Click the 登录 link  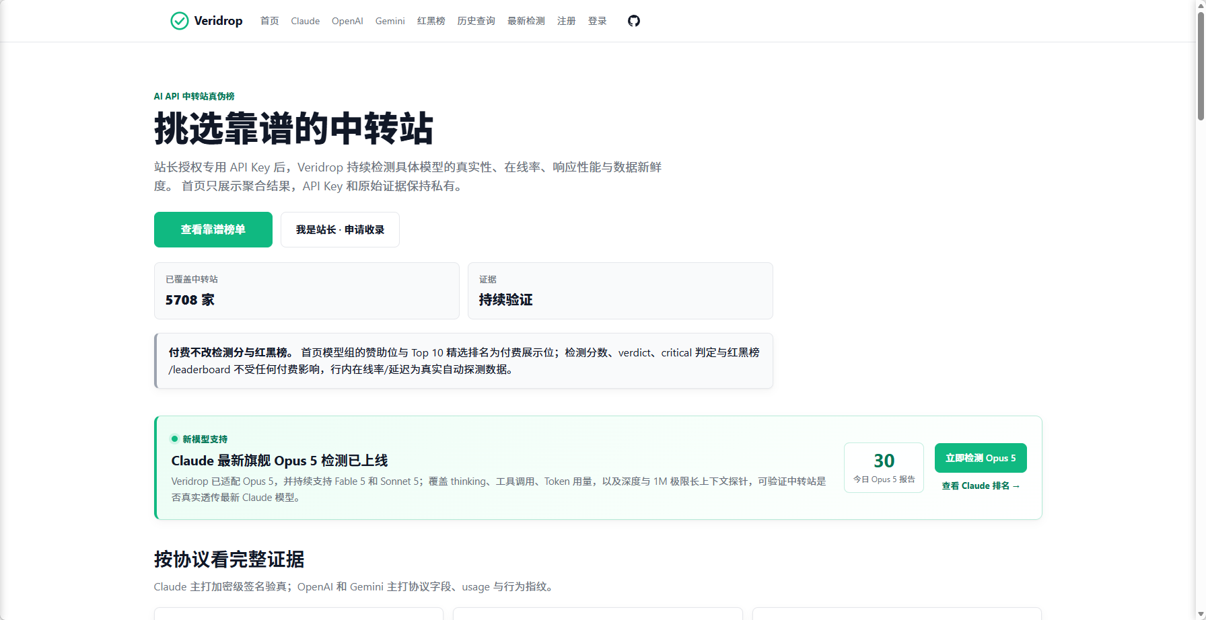coord(598,21)
